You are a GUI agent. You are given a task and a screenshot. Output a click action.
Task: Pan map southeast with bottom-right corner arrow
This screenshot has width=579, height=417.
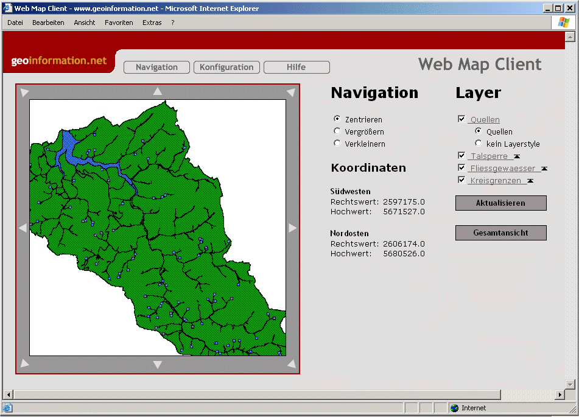click(x=291, y=363)
